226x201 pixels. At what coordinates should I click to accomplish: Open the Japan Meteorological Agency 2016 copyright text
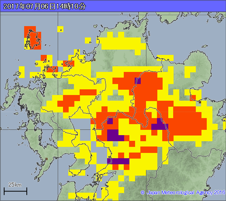click(183, 192)
